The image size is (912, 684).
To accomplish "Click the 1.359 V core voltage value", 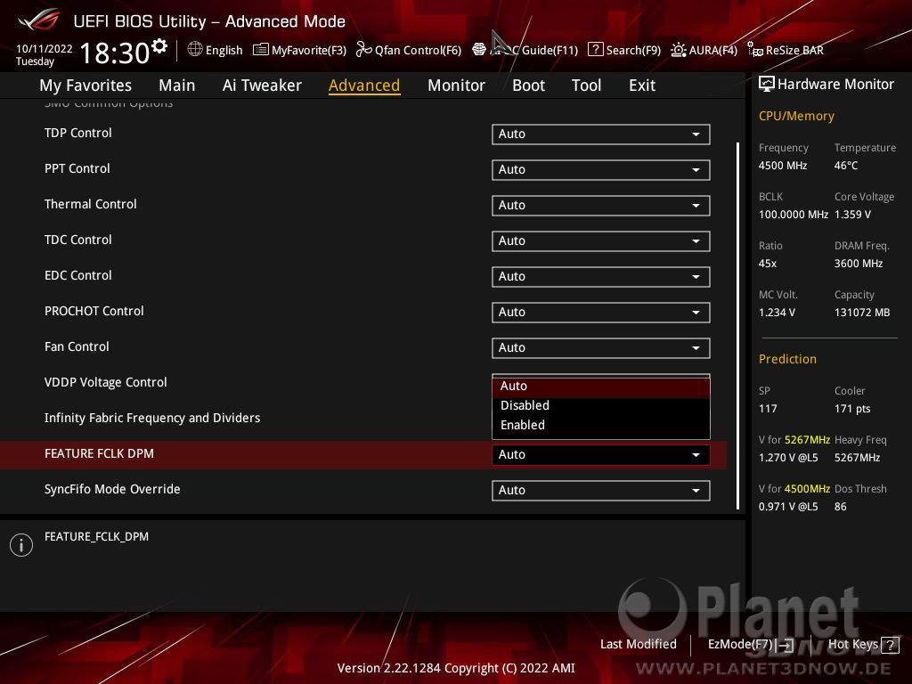I will click(852, 215).
